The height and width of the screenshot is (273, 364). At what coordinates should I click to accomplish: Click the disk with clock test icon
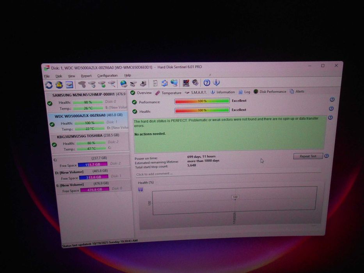click(92, 84)
